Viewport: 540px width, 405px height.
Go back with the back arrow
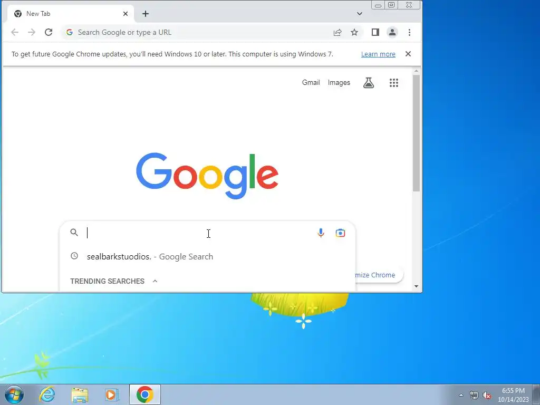pyautogui.click(x=14, y=32)
